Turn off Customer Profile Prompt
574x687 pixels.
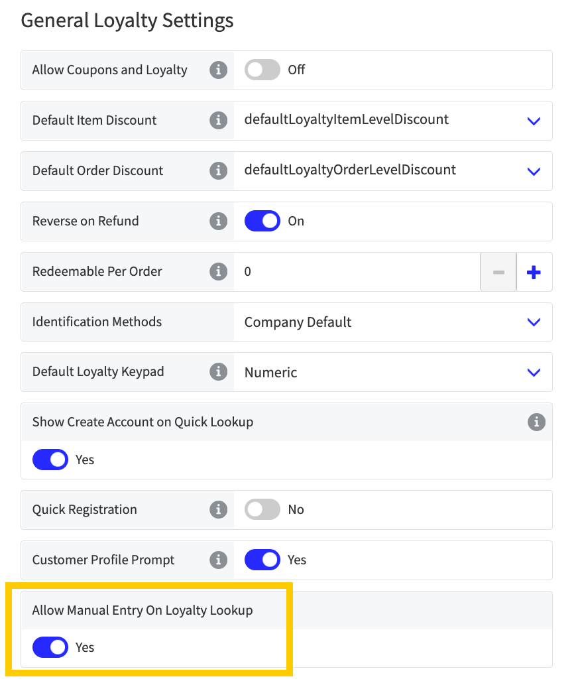(262, 560)
